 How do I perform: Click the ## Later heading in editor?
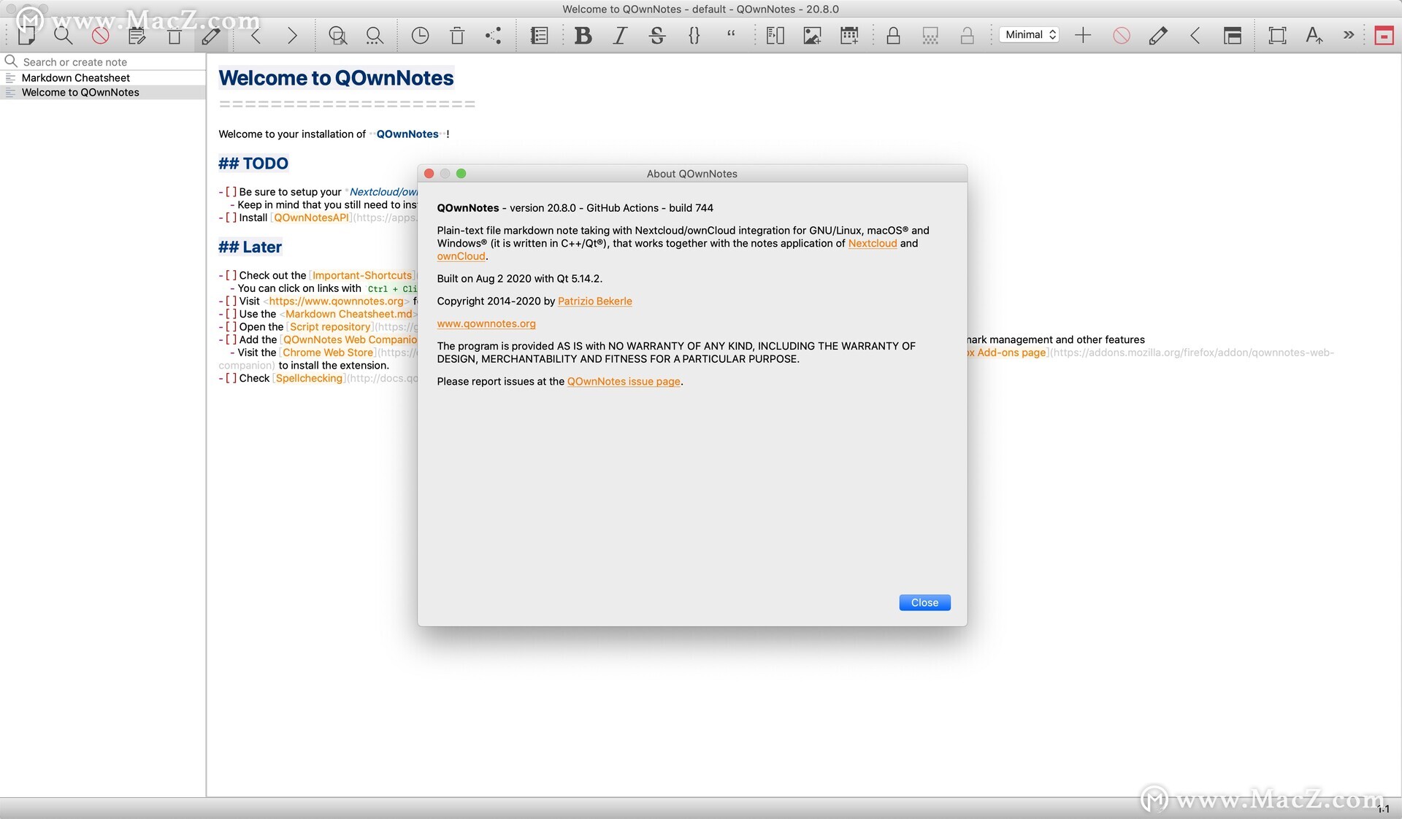click(x=250, y=247)
